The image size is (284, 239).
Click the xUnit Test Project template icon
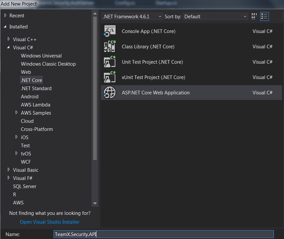pyautogui.click(x=109, y=77)
